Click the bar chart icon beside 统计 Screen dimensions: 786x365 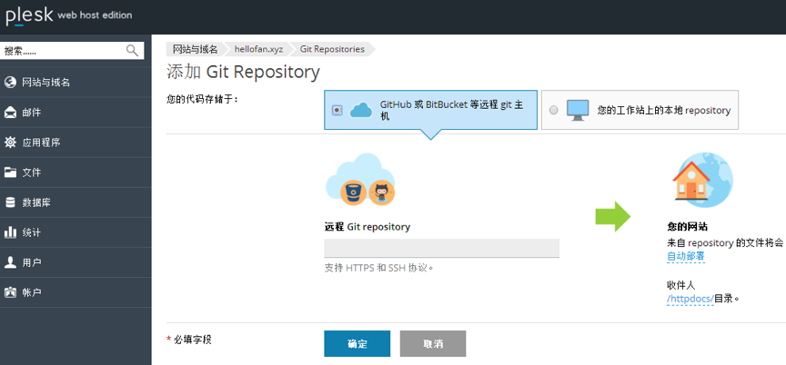[10, 232]
